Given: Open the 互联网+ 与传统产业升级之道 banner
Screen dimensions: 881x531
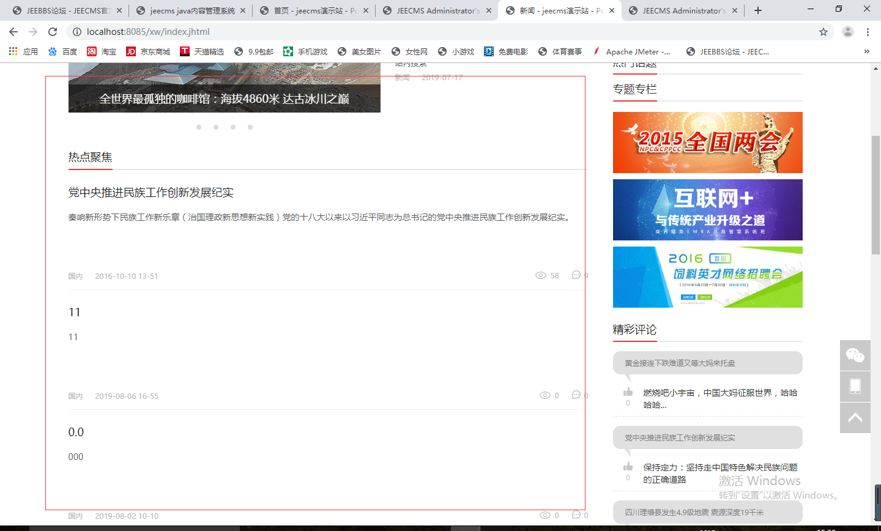Looking at the screenshot, I should [x=708, y=210].
